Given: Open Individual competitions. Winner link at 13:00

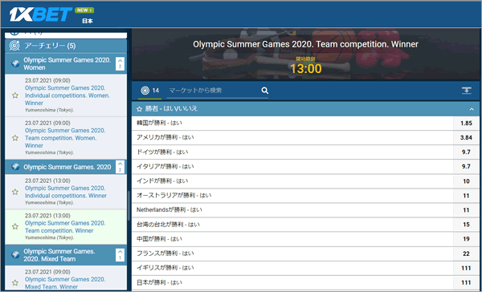Looking at the screenshot, I should click(x=66, y=192).
